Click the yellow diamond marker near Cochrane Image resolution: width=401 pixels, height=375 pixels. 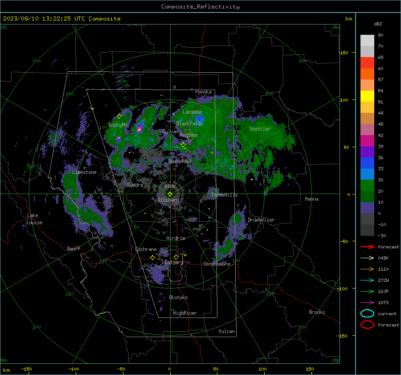pyautogui.click(x=153, y=258)
